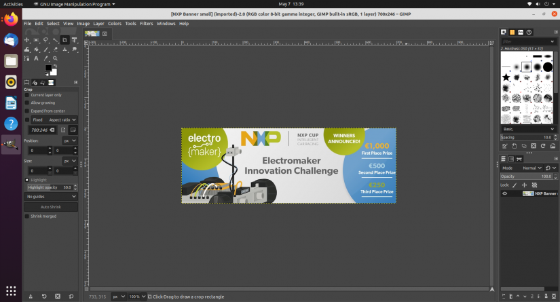Open the Position unit px dropdown

[70, 140]
